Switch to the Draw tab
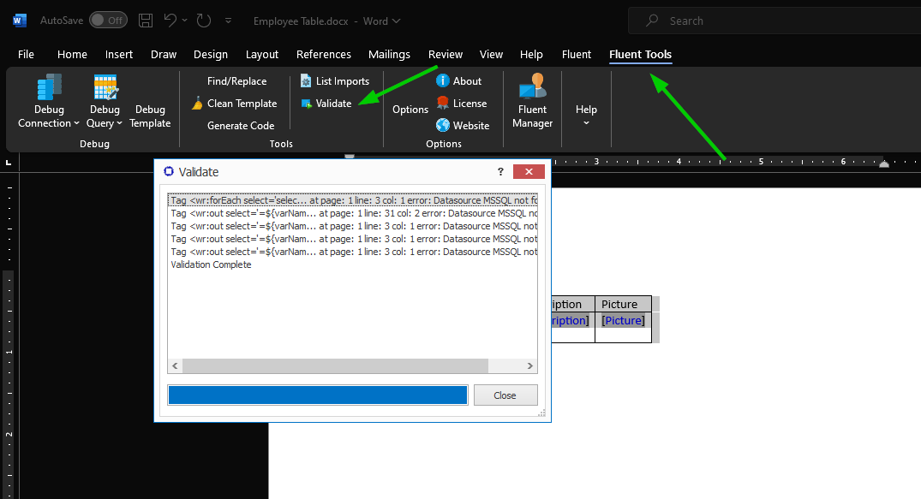The width and height of the screenshot is (921, 499). 164,54
